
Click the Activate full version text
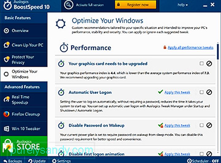(x=90, y=5)
